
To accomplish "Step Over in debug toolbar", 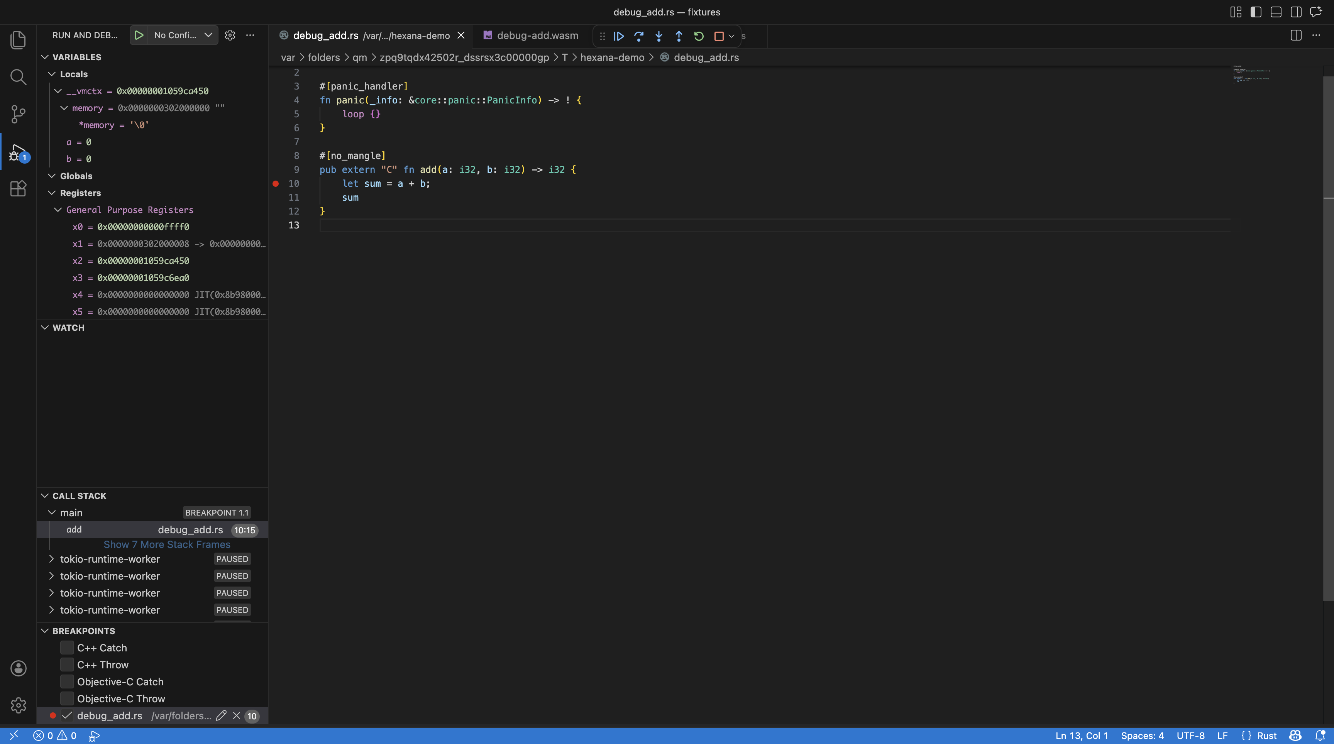I will 638,36.
